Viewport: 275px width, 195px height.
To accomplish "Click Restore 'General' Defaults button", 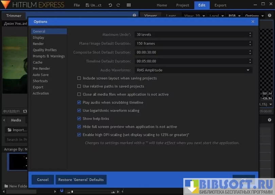I will 81,180.
